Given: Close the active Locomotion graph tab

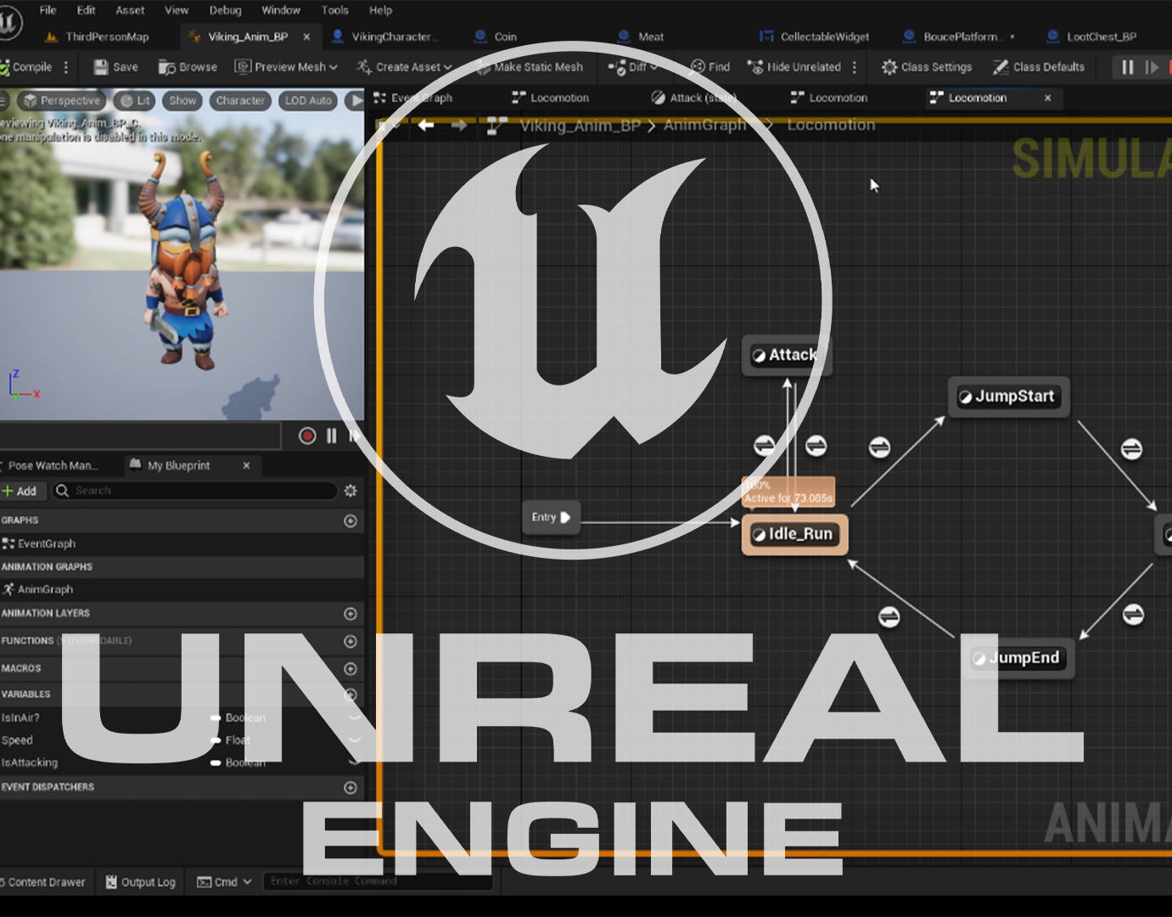Looking at the screenshot, I should [x=1048, y=98].
